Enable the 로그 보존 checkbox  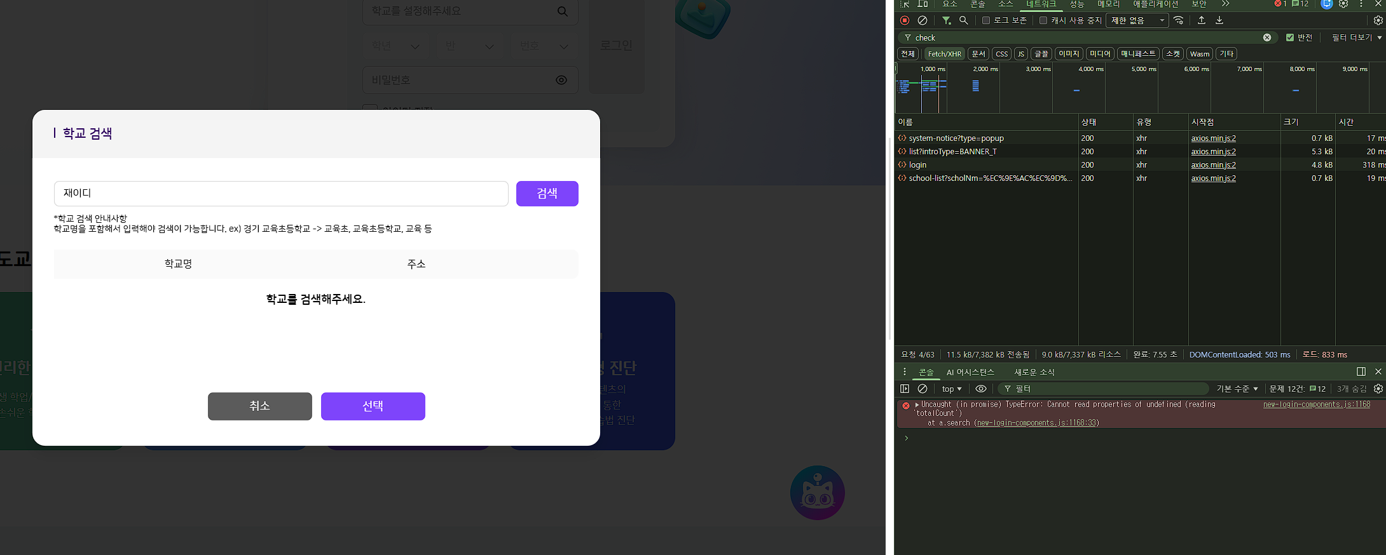tap(986, 20)
